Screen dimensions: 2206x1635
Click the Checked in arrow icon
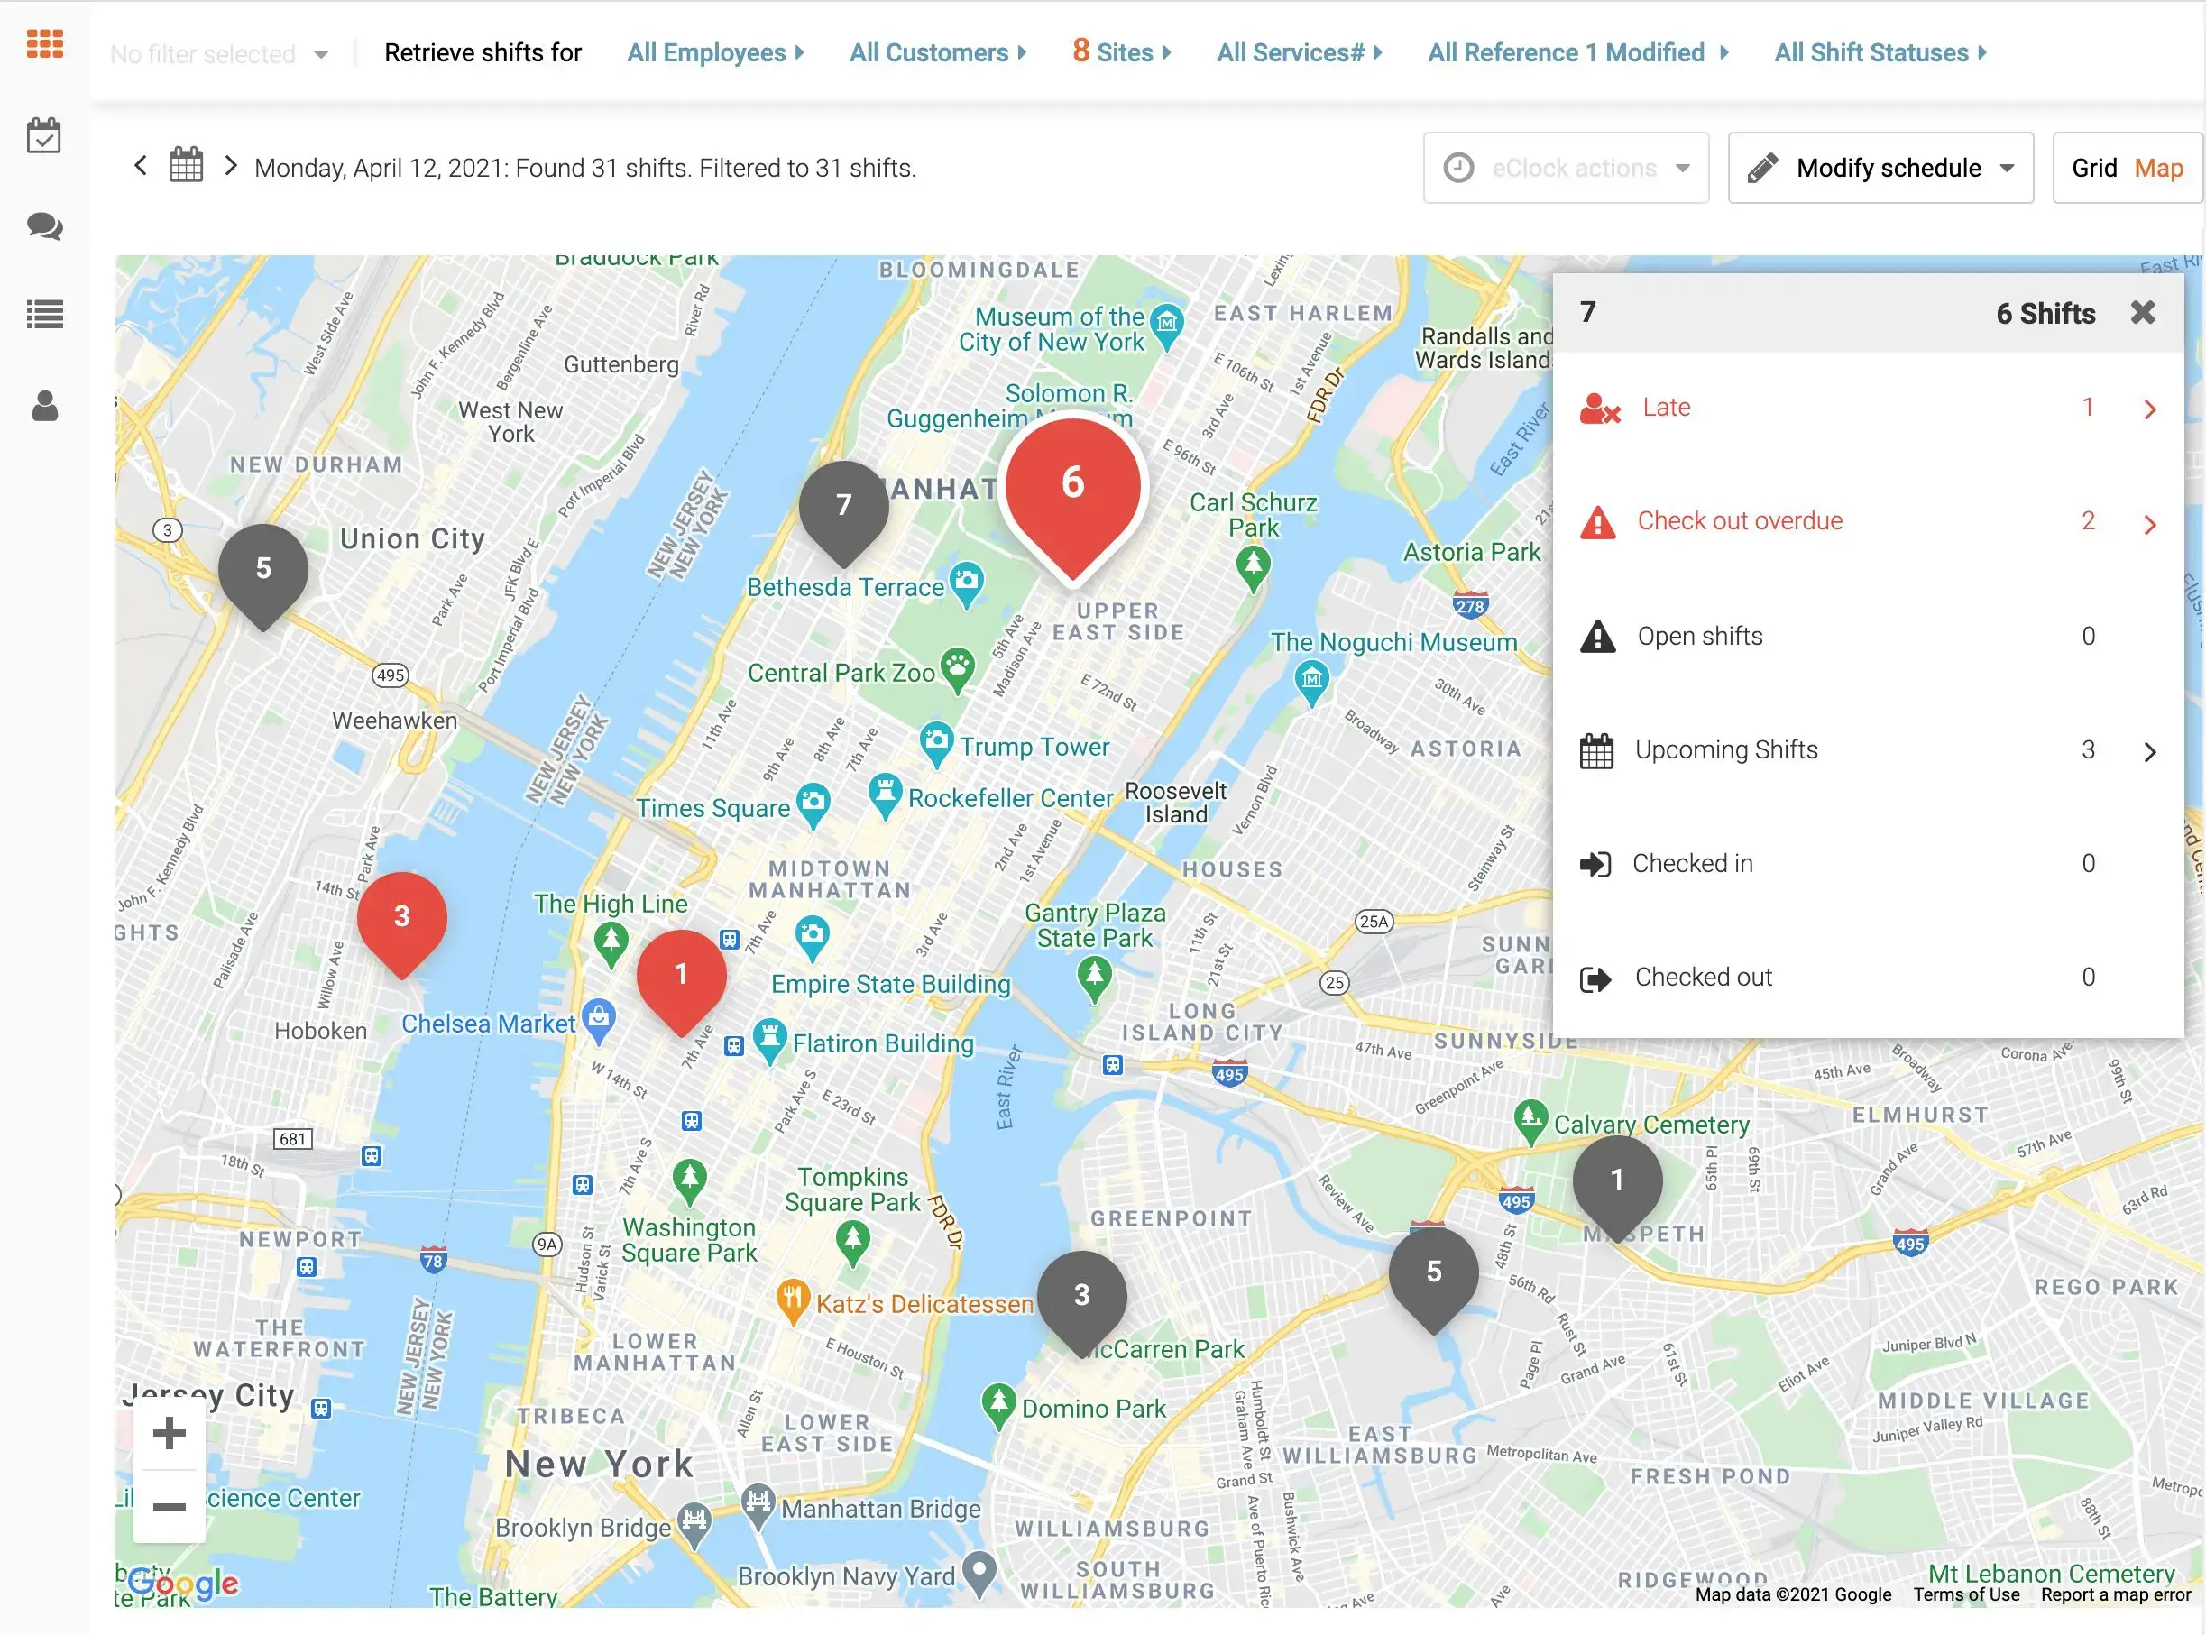1595,864
